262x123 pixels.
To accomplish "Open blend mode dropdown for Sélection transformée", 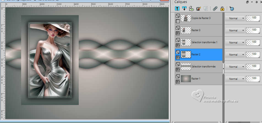I will coord(235,67).
